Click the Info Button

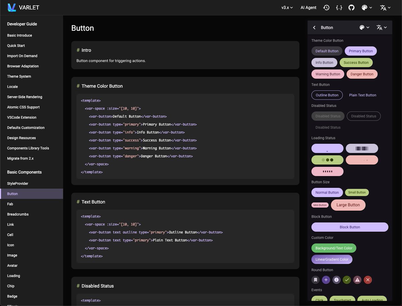click(324, 63)
